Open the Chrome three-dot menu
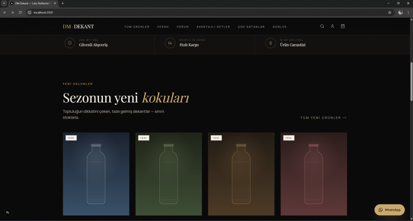The height and width of the screenshot is (221, 413). [x=408, y=12]
